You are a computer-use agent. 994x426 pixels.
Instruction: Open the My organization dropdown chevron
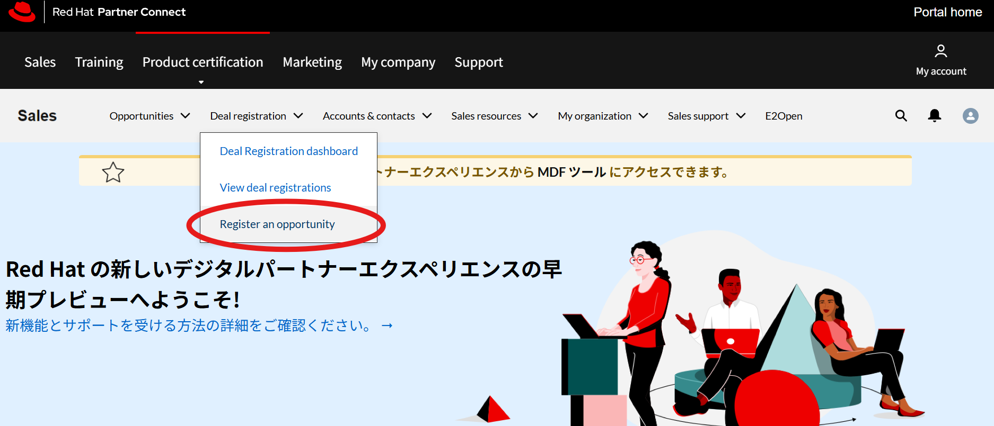click(x=643, y=116)
